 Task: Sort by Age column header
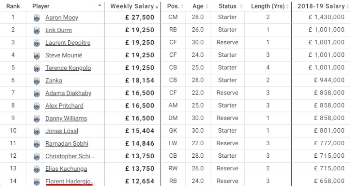tap(198, 6)
